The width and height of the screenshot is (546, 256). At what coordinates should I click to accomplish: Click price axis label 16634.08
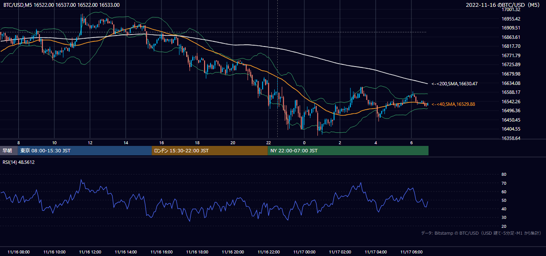click(511, 83)
